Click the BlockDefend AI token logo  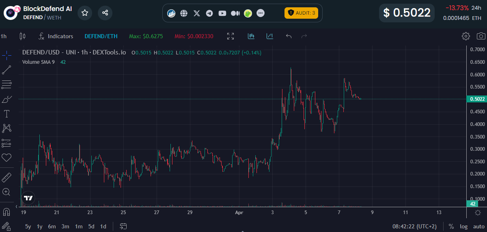point(11,13)
